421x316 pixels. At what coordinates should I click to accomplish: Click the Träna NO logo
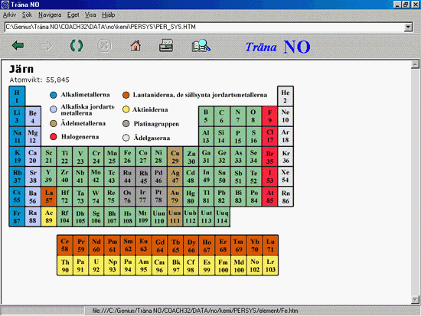pyautogui.click(x=278, y=47)
